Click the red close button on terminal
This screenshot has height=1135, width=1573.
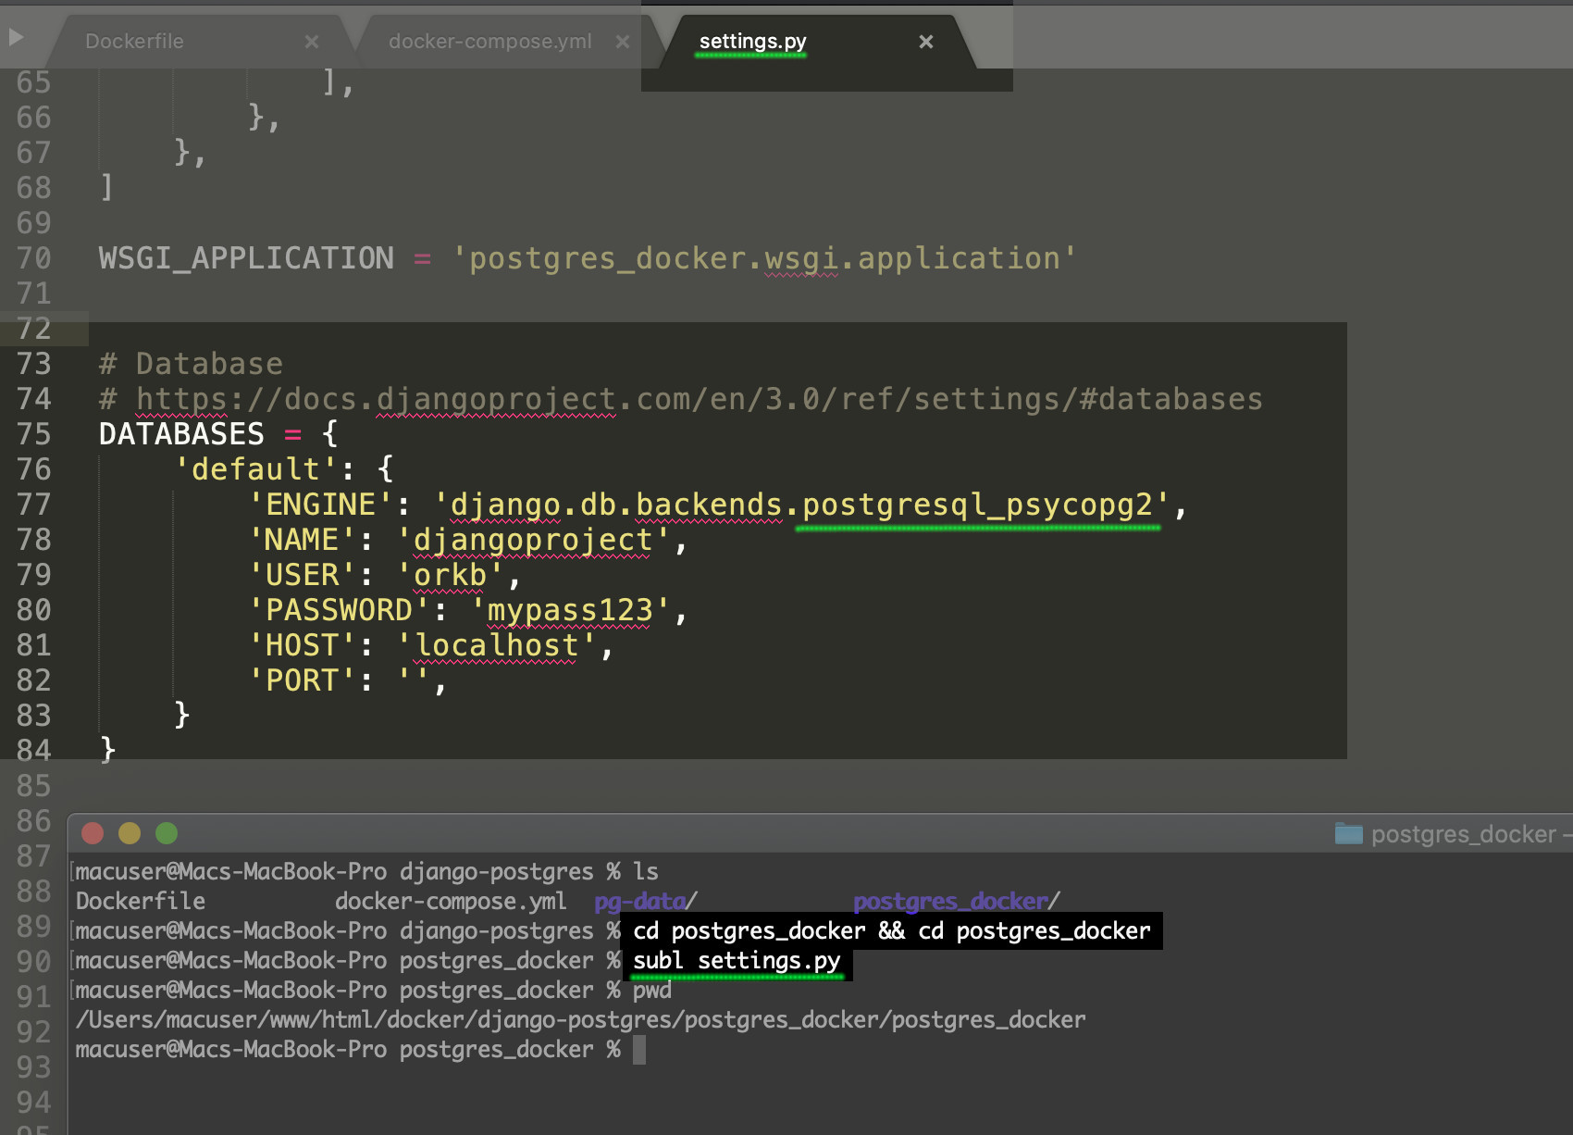pos(92,833)
